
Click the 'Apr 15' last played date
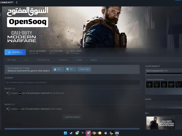coord(52,53)
